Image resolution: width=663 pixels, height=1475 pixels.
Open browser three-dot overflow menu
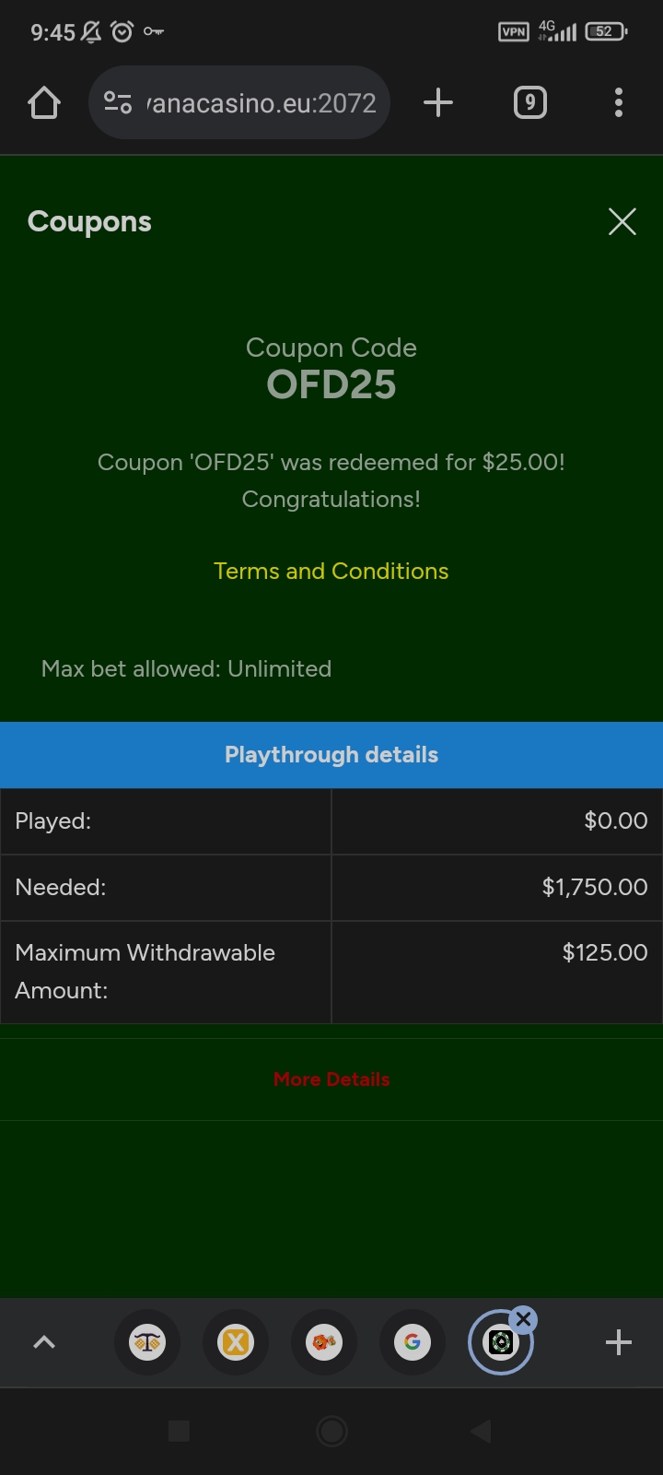(x=619, y=102)
